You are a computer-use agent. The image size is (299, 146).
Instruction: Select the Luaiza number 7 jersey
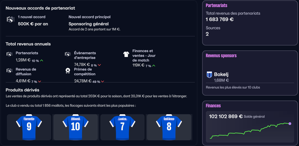pyautogui.click(x=122, y=127)
